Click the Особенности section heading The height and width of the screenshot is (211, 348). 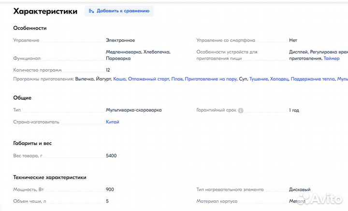point(30,28)
